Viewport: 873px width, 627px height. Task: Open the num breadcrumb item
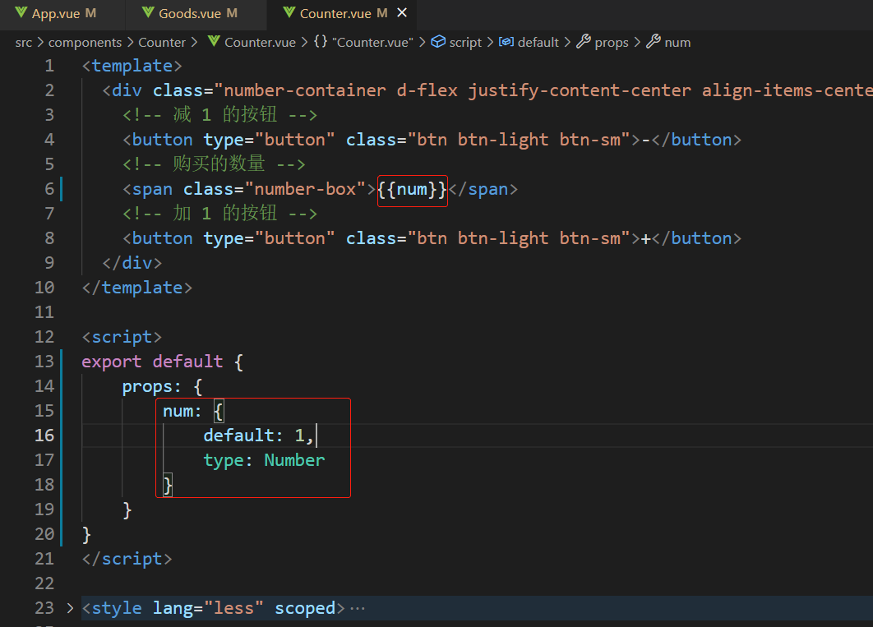[677, 43]
